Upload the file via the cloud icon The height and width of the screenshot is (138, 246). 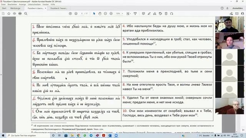click(x=15, y=14)
